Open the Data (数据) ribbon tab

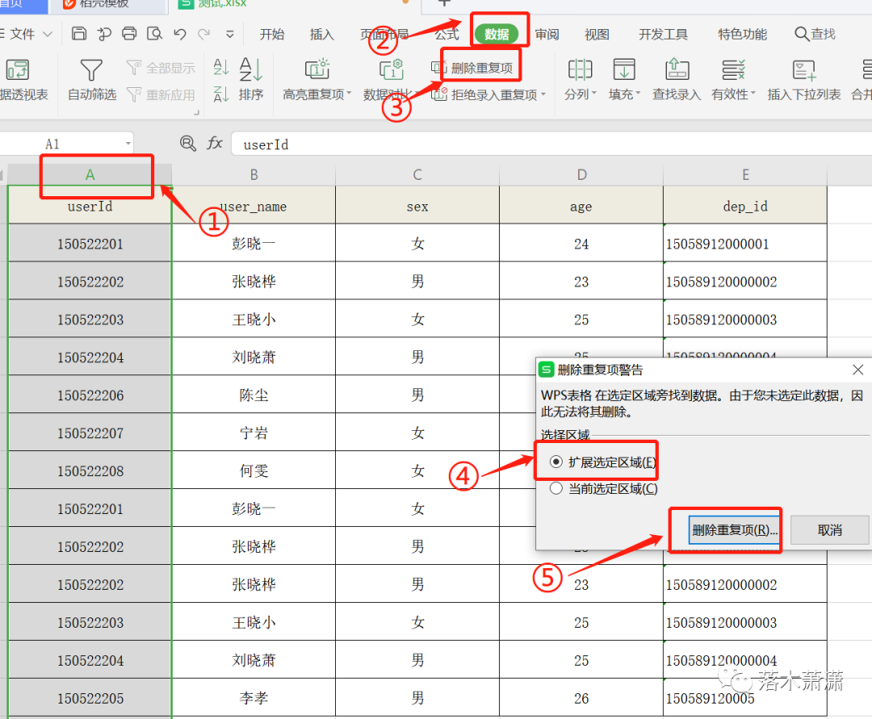pos(497,34)
